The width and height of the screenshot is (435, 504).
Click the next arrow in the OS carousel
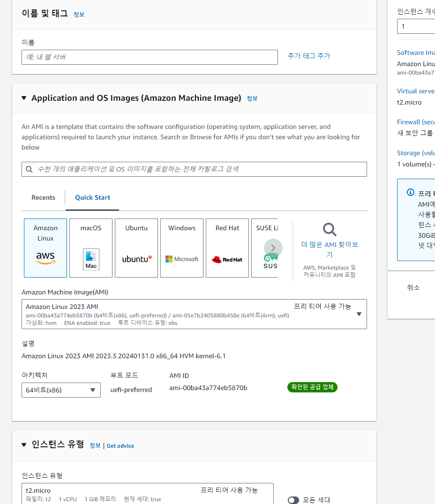pos(273,248)
